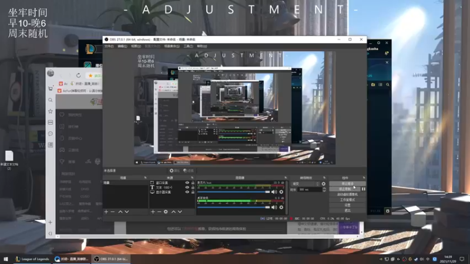Open transition properties gear beside 渐变 dropdown
Viewport: 470px width, 264px height.
point(324,184)
